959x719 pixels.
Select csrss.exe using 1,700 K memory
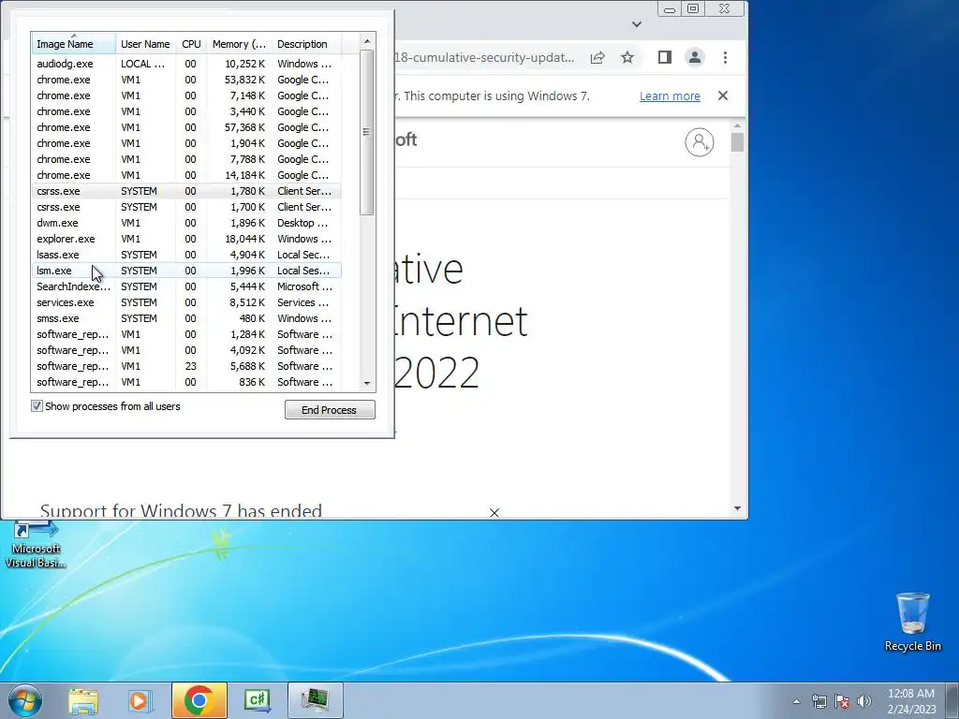pos(186,207)
